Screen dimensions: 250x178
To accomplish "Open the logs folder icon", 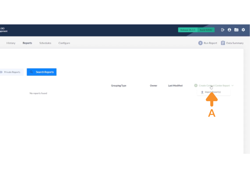I will click(x=236, y=30).
